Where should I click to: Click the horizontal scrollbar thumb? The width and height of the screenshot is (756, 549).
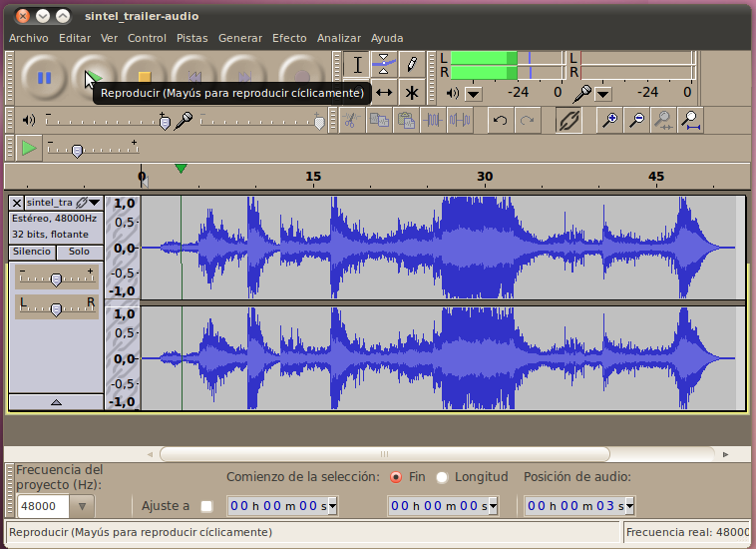click(x=385, y=454)
